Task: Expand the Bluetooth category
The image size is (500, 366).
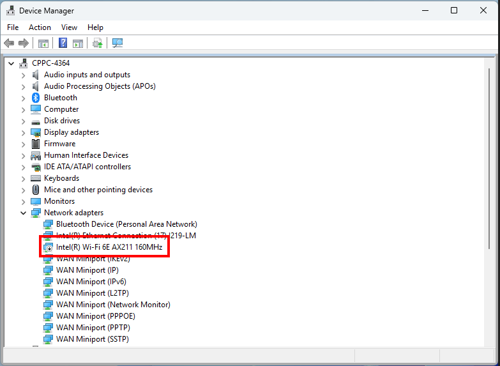Action: coord(23,98)
